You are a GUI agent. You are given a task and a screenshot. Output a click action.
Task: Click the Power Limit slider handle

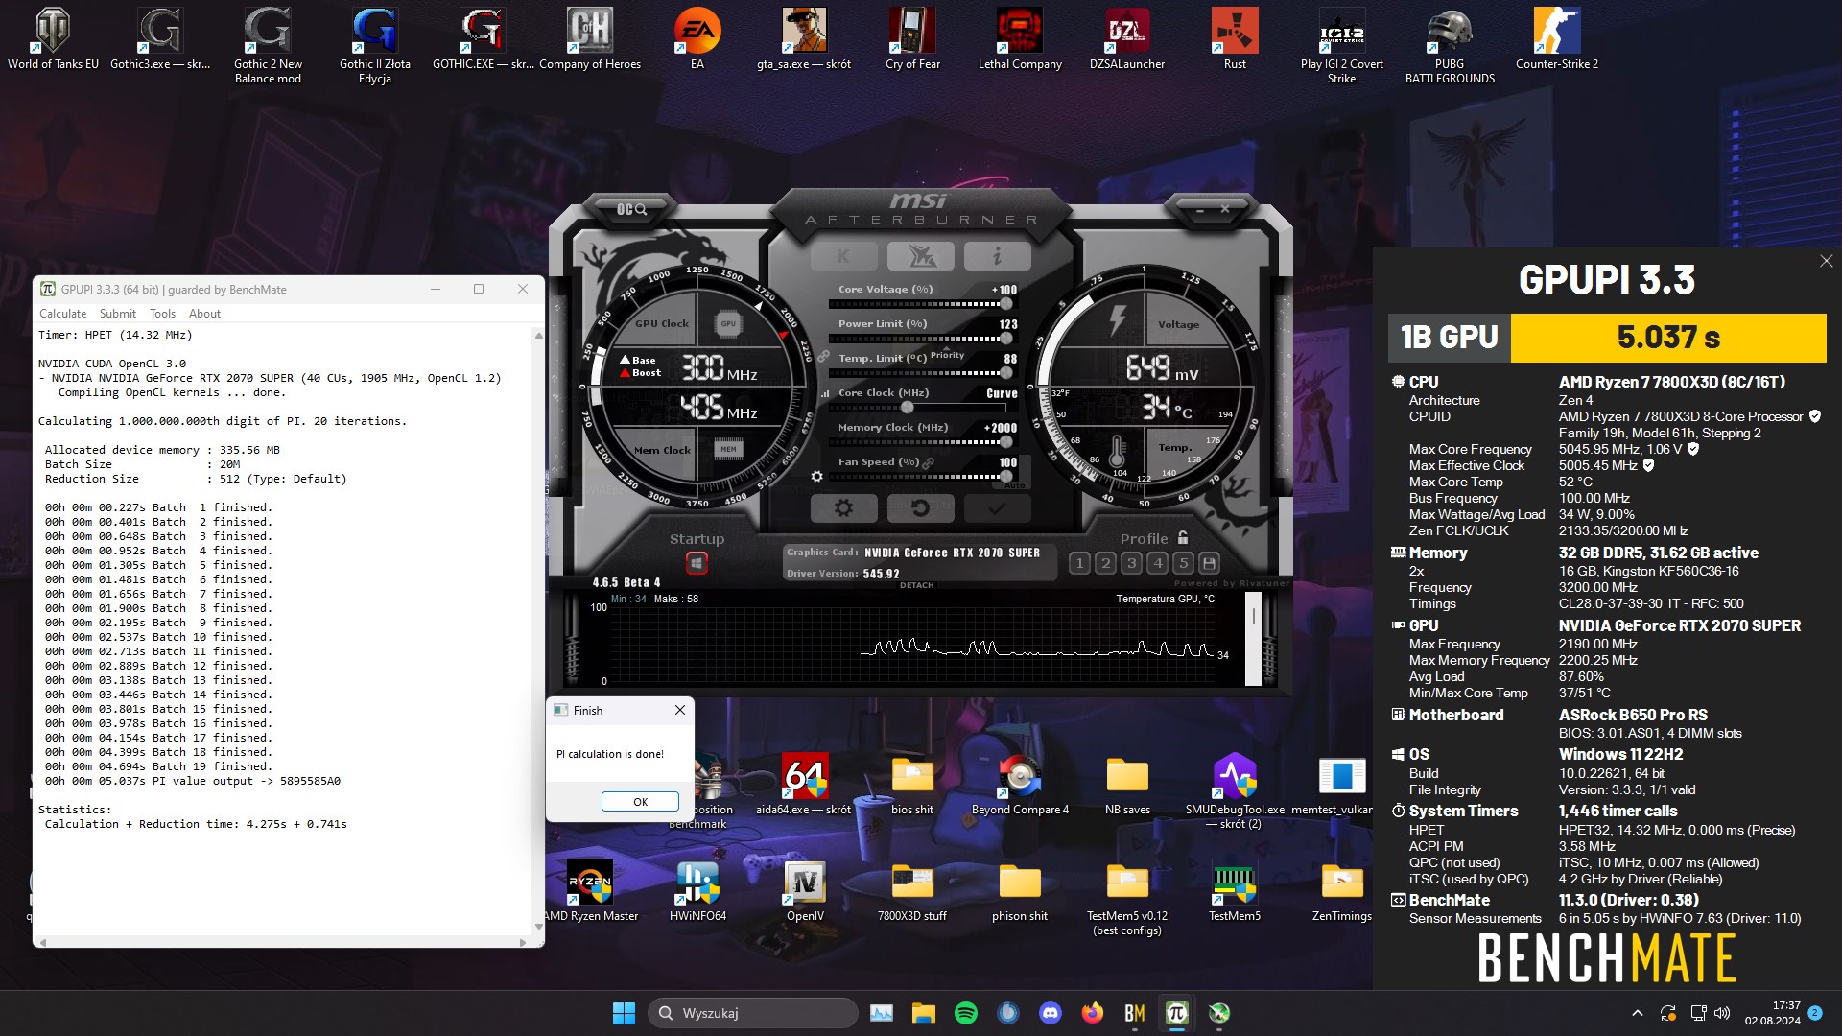pos(1005,339)
